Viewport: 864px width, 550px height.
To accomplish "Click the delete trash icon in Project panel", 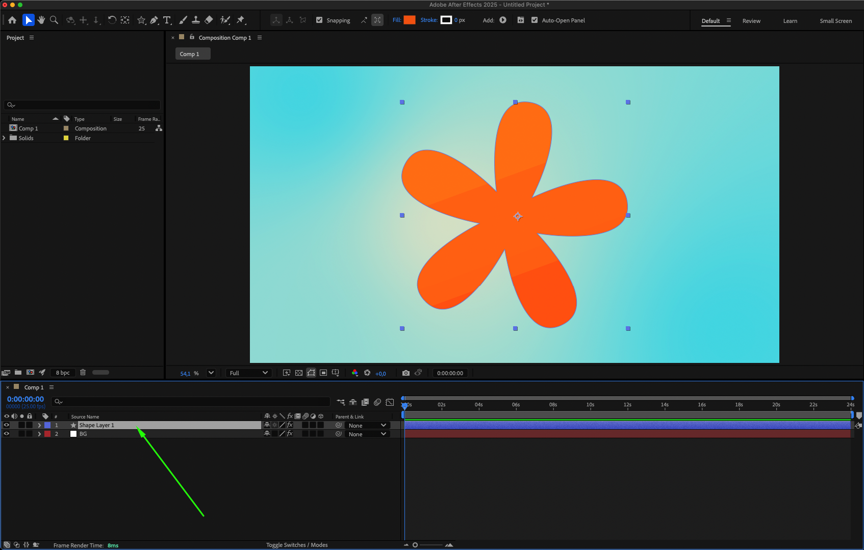I will [83, 372].
